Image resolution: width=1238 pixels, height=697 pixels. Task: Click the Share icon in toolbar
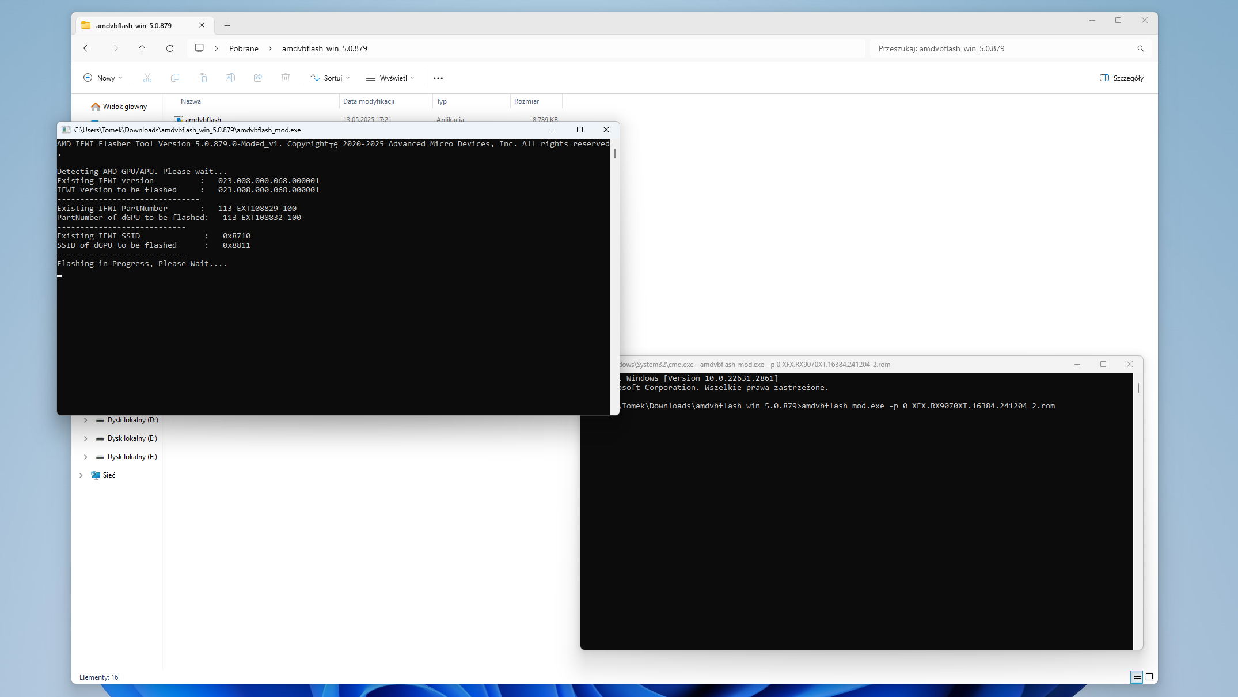[258, 78]
